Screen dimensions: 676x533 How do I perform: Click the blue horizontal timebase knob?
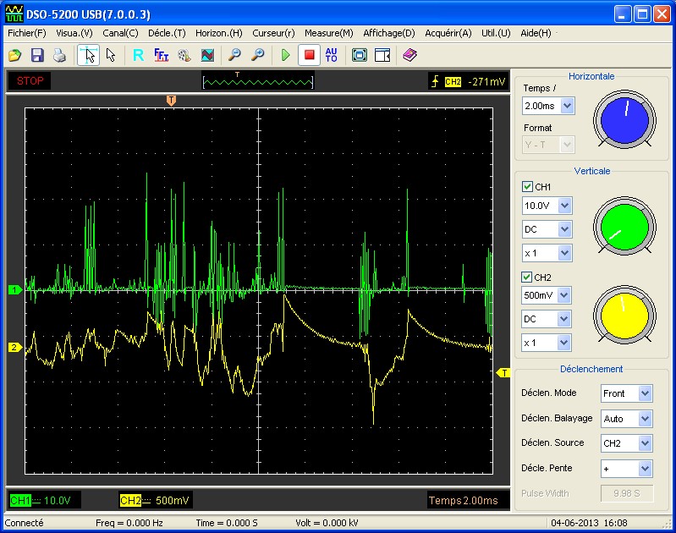coord(624,120)
